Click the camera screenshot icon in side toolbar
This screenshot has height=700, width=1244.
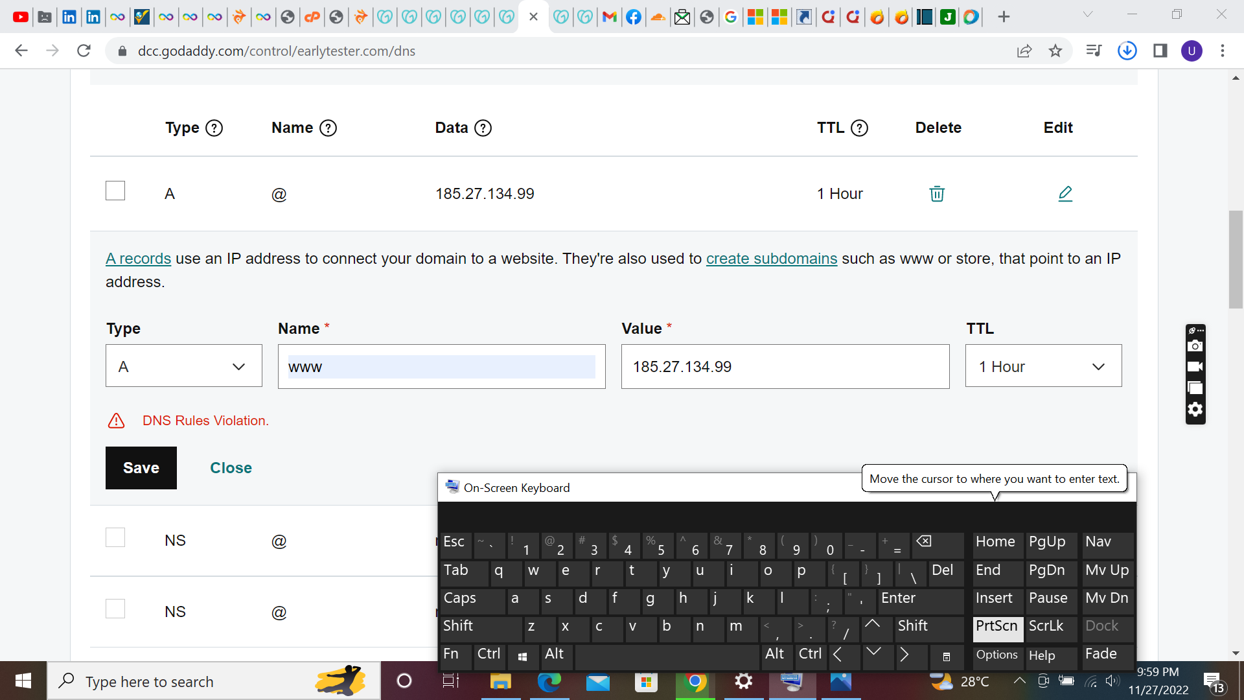tap(1195, 346)
